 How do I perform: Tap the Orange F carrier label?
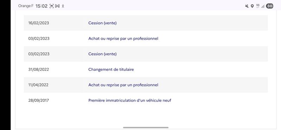tap(26, 6)
